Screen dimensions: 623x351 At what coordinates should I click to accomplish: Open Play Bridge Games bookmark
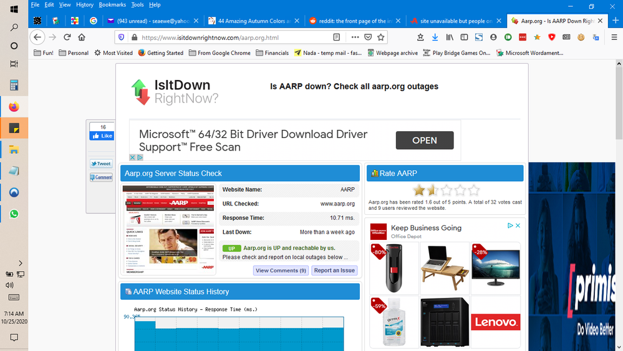pos(457,53)
